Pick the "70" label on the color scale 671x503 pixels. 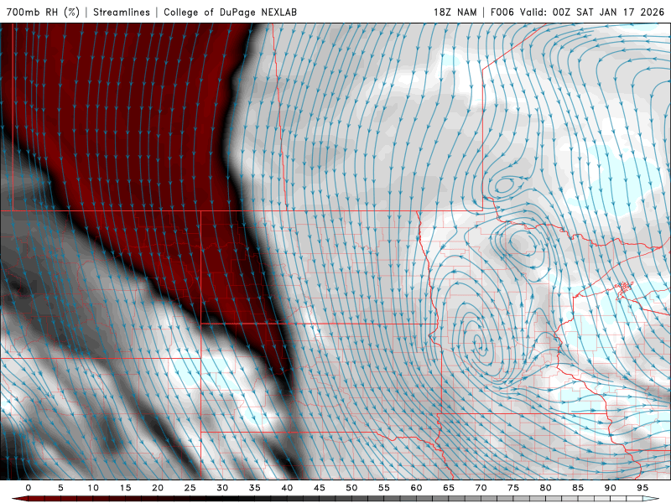click(x=481, y=488)
